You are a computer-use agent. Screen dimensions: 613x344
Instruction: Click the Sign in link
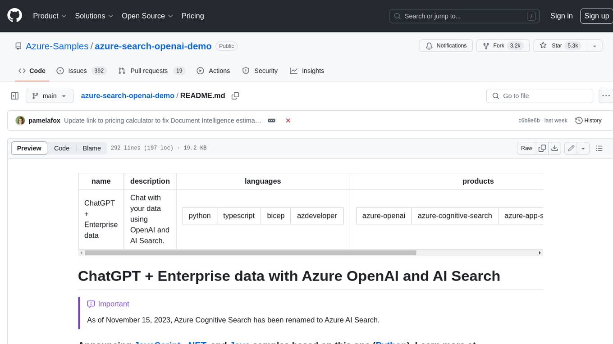point(561,16)
